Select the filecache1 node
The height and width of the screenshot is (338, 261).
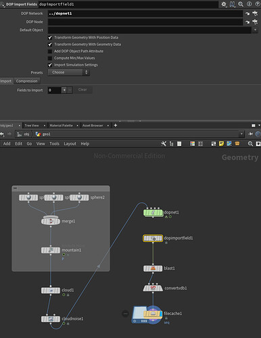pyautogui.click(x=153, y=314)
